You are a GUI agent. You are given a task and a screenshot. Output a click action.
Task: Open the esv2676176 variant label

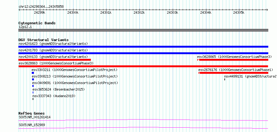tap(236, 70)
